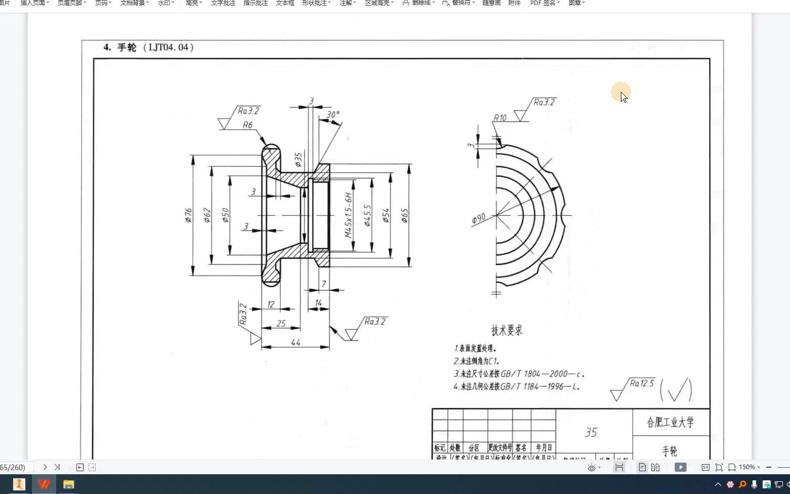The image size is (790, 494).
Task: Open the PDF 签名 signature dropdown
Action: 545,3
